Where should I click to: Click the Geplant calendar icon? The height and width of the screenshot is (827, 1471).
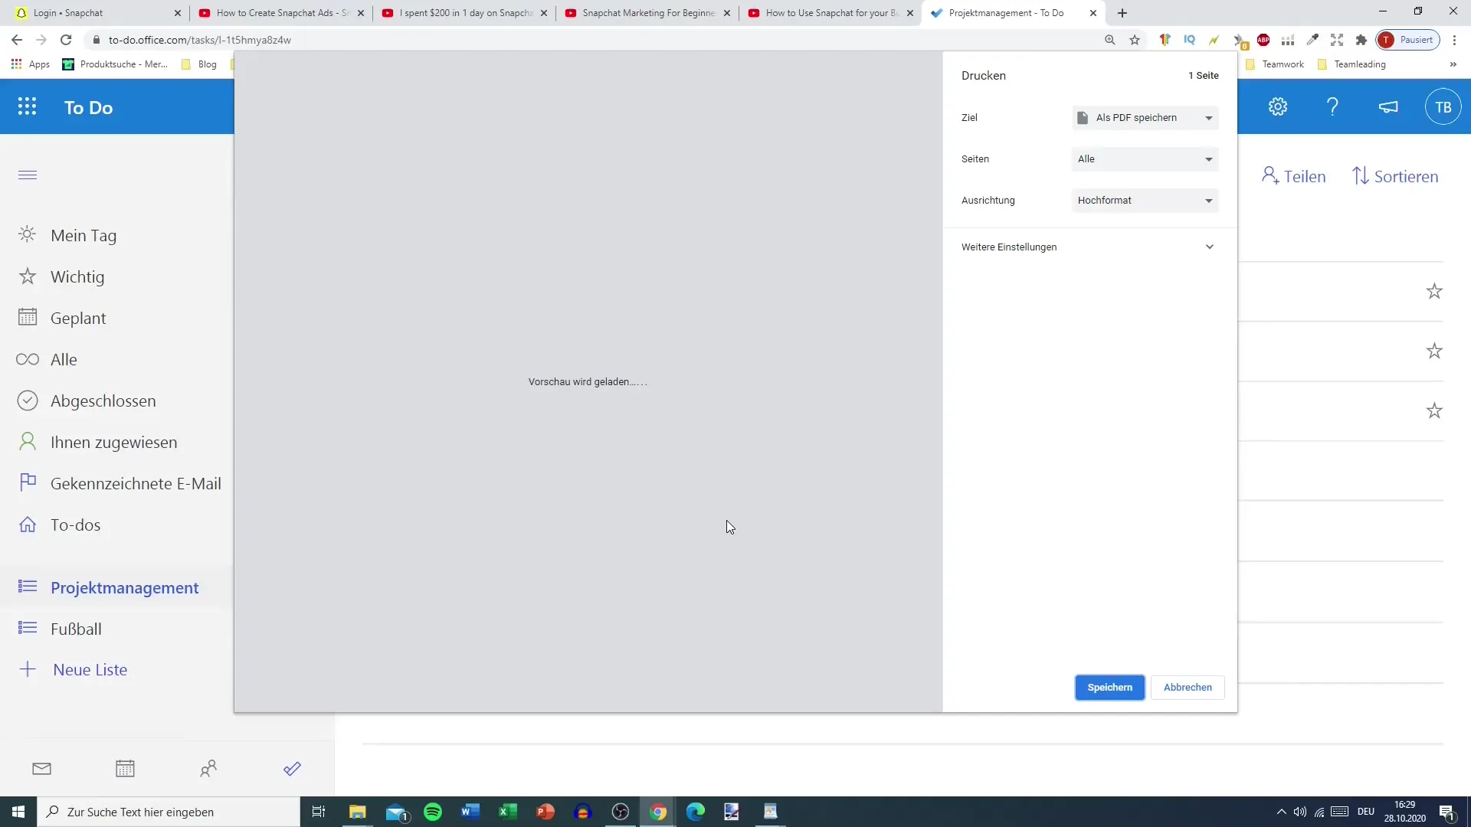click(x=26, y=318)
